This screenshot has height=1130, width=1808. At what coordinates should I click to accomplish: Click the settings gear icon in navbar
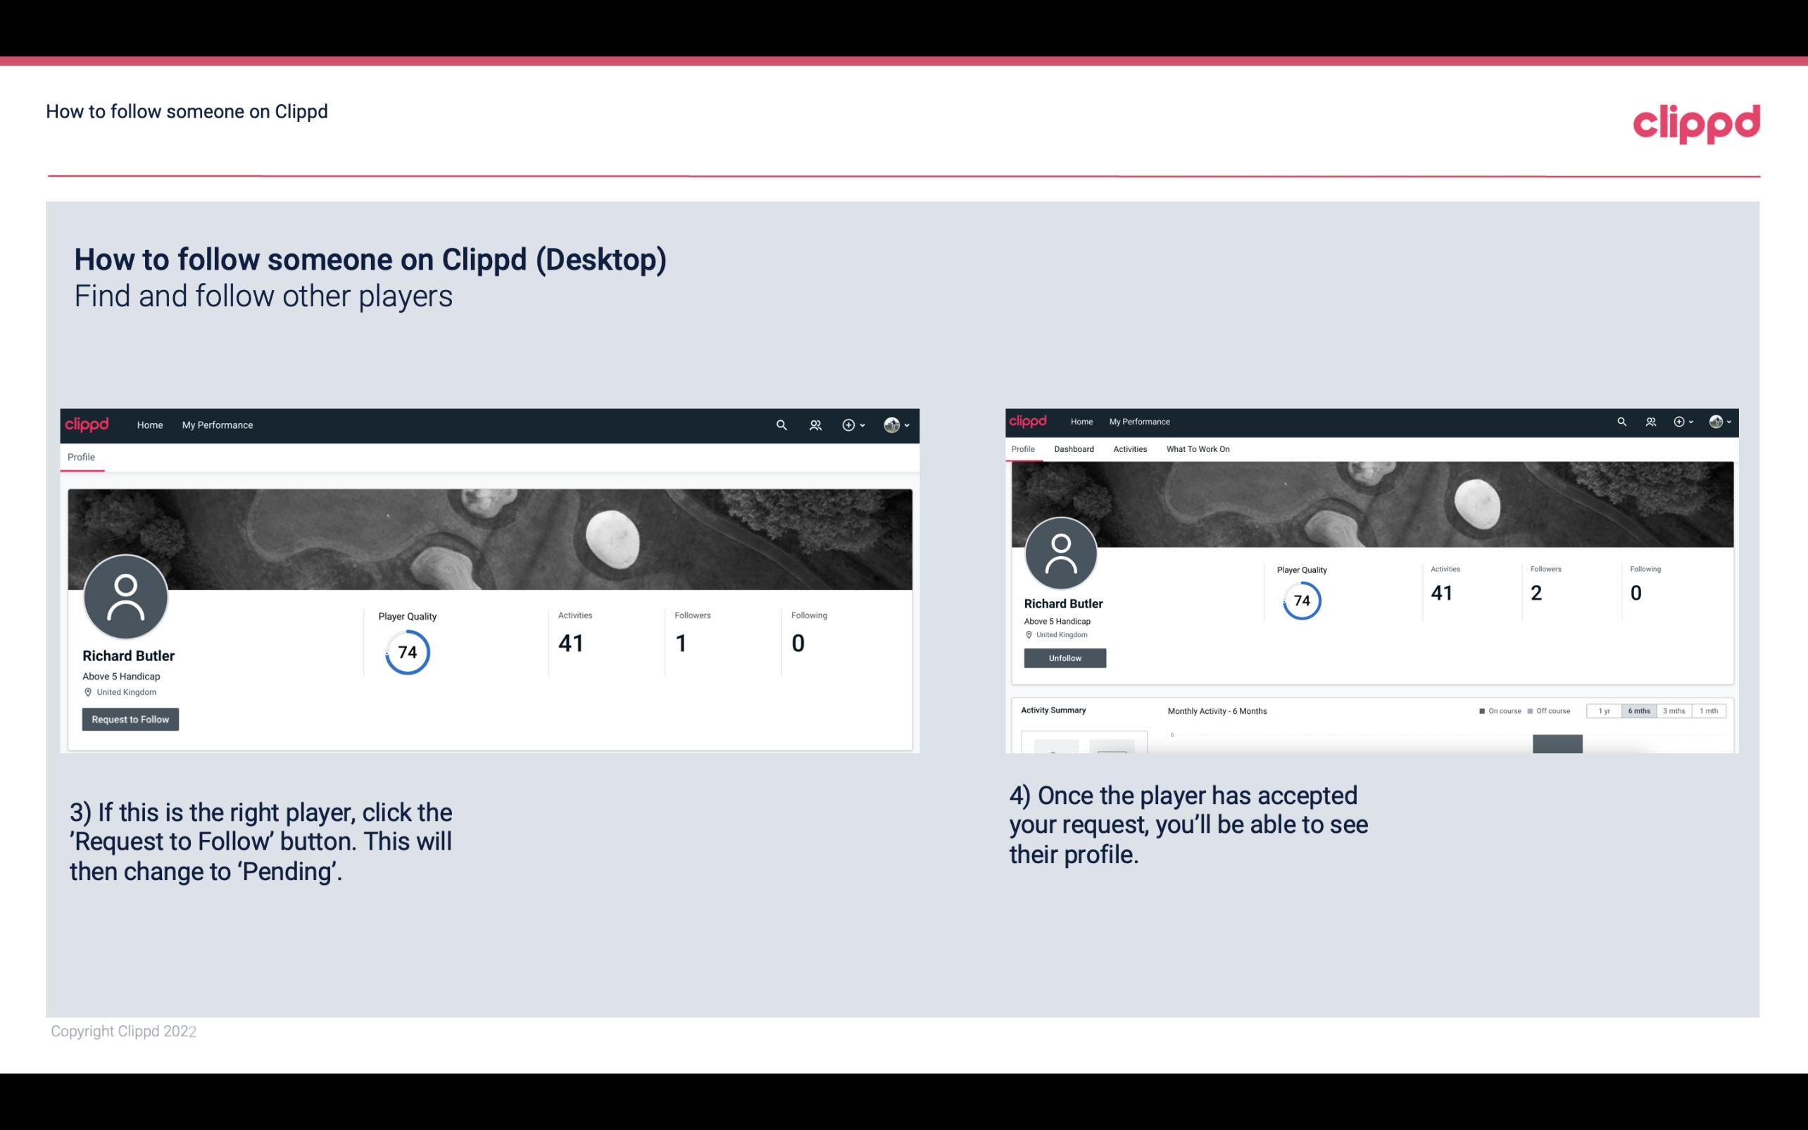850,425
